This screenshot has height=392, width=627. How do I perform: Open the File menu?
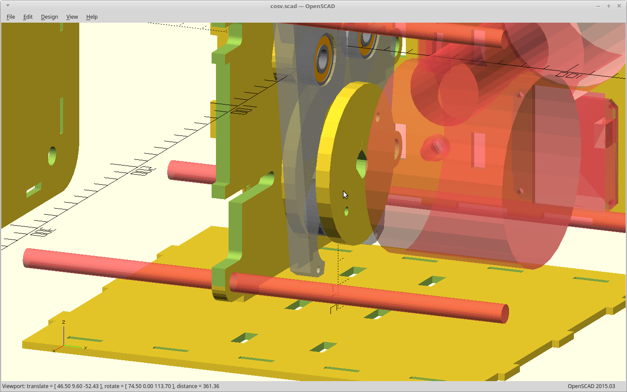11,17
